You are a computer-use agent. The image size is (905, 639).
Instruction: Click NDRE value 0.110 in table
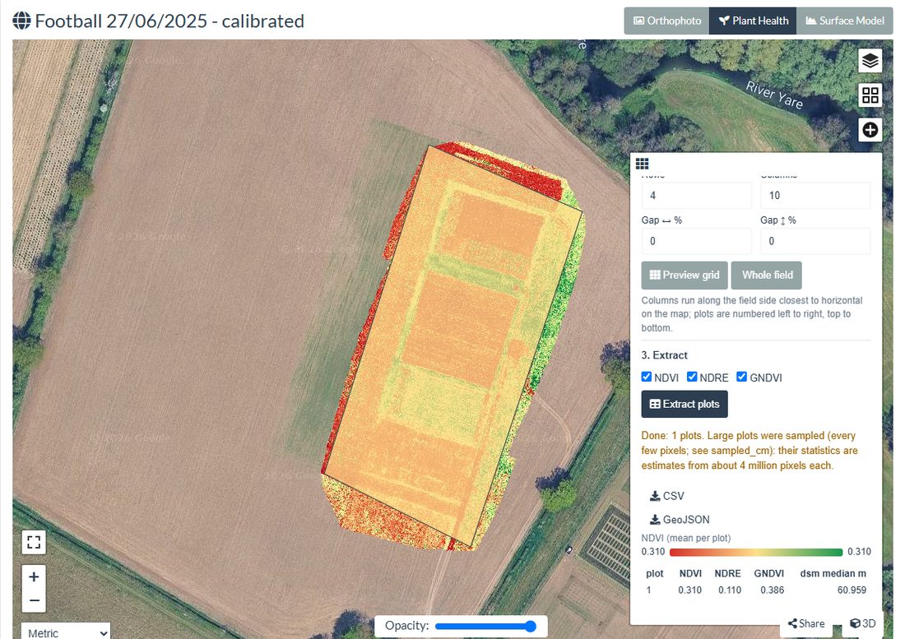[730, 590]
